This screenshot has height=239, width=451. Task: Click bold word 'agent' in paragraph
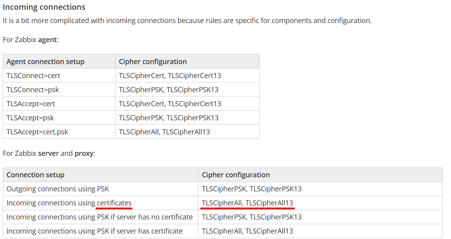(x=47, y=40)
